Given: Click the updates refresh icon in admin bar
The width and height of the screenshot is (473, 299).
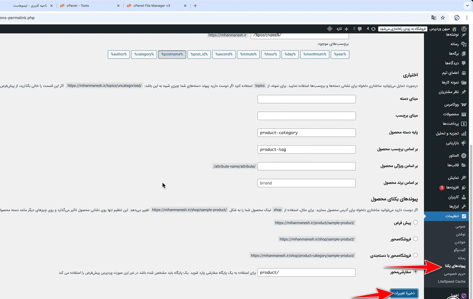Looking at the screenshot, I should coord(373,29).
